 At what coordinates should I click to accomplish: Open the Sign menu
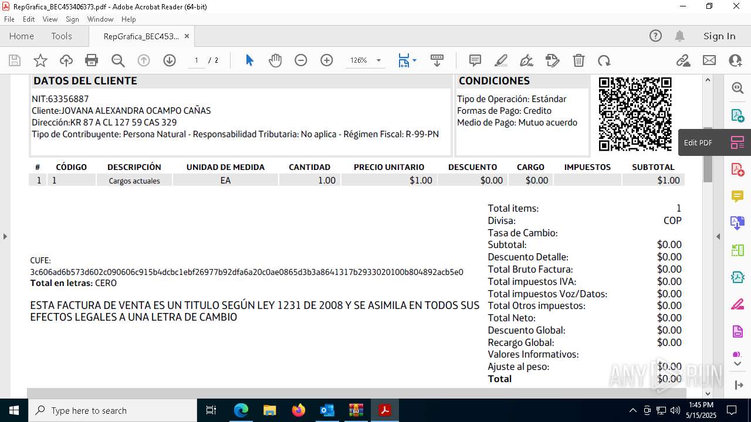pos(72,19)
